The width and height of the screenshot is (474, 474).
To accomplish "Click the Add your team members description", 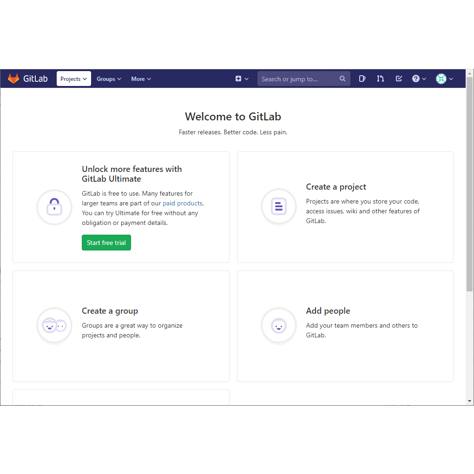I will coord(362,330).
